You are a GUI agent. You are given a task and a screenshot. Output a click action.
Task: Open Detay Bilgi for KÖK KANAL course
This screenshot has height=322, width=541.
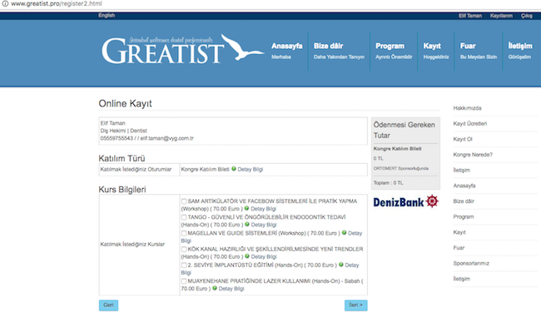264,256
